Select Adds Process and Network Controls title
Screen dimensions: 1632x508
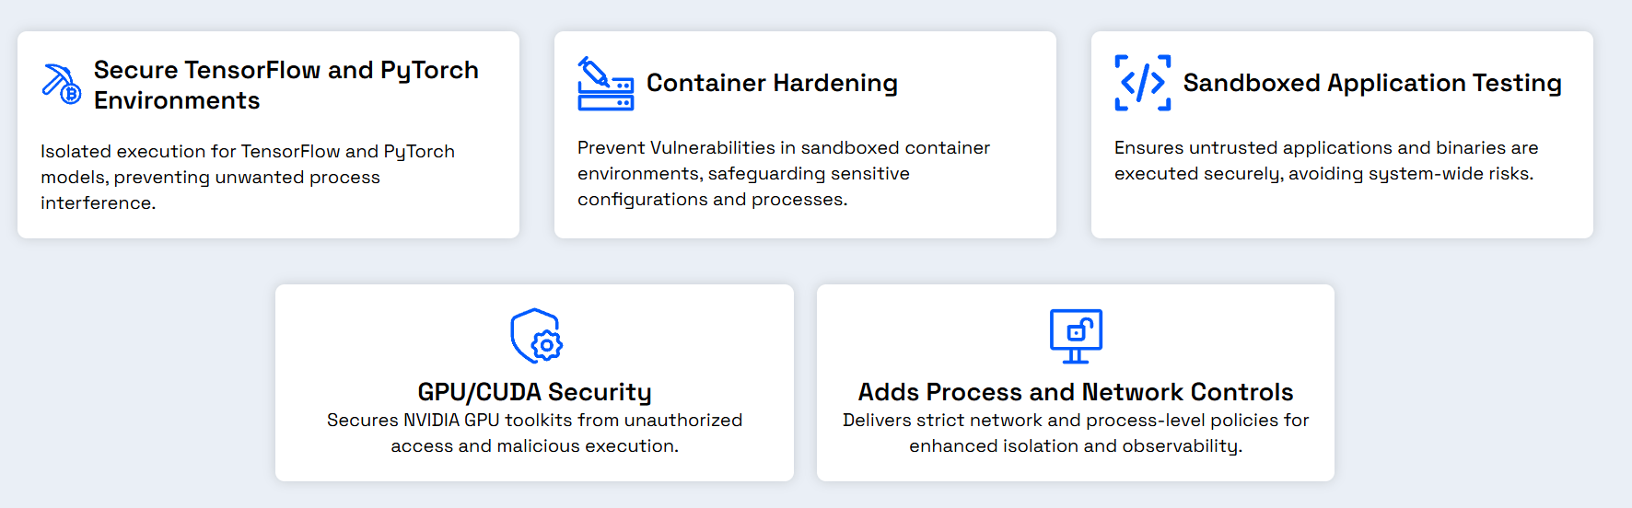pyautogui.click(x=1076, y=392)
